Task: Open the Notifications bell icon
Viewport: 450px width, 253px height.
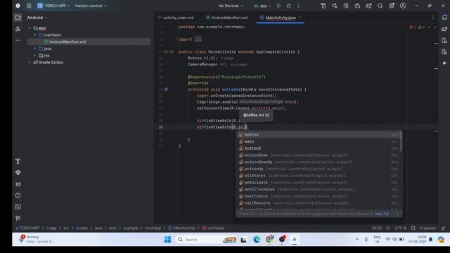Action: coord(444,18)
